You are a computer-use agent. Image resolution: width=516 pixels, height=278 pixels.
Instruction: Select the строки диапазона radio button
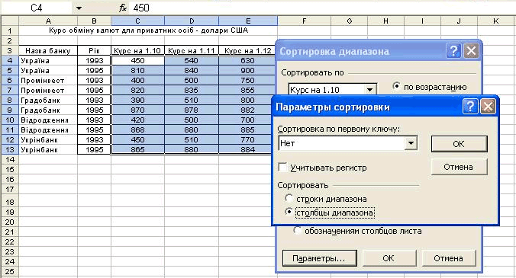click(x=289, y=198)
